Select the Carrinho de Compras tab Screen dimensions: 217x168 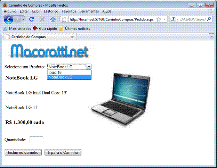click(x=39, y=37)
